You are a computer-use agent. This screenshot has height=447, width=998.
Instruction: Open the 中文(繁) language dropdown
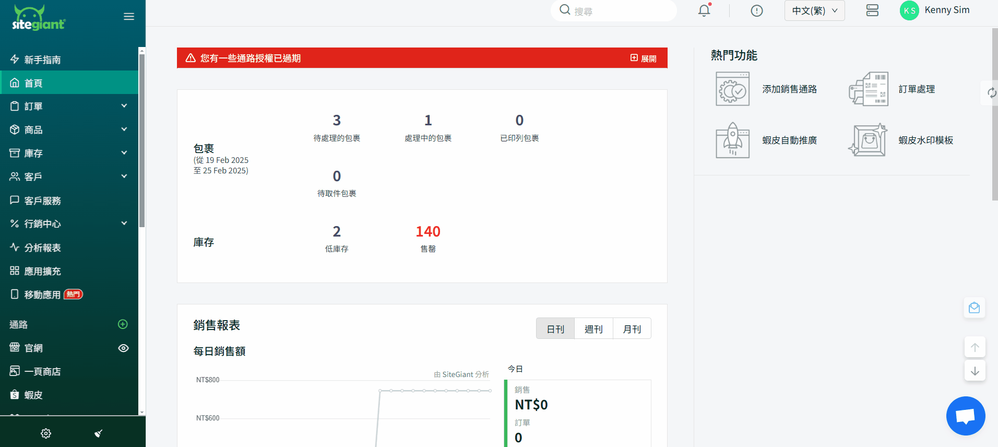pos(814,10)
